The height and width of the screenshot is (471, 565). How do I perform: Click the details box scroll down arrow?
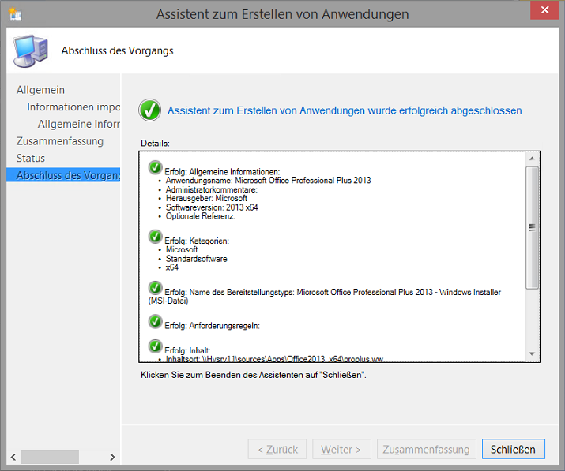click(532, 354)
